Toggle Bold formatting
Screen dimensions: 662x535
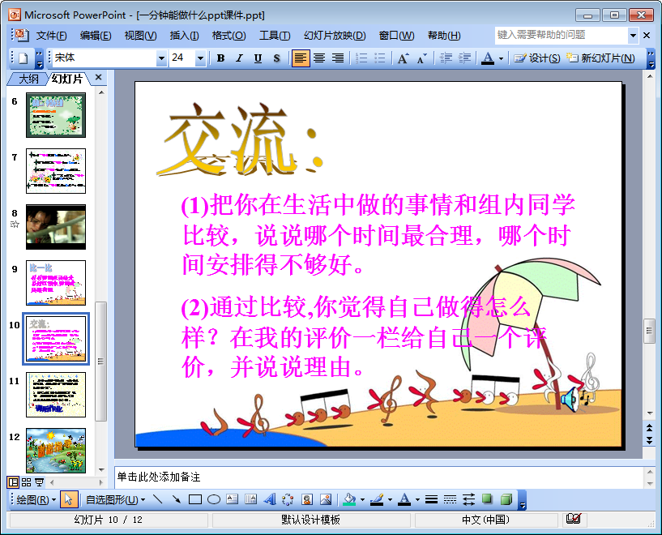[x=220, y=58]
